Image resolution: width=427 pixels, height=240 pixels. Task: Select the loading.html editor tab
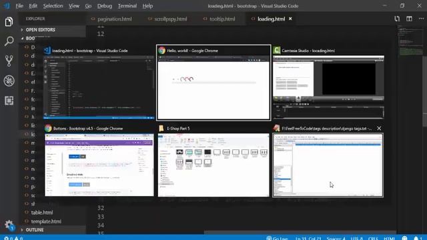pos(271,19)
